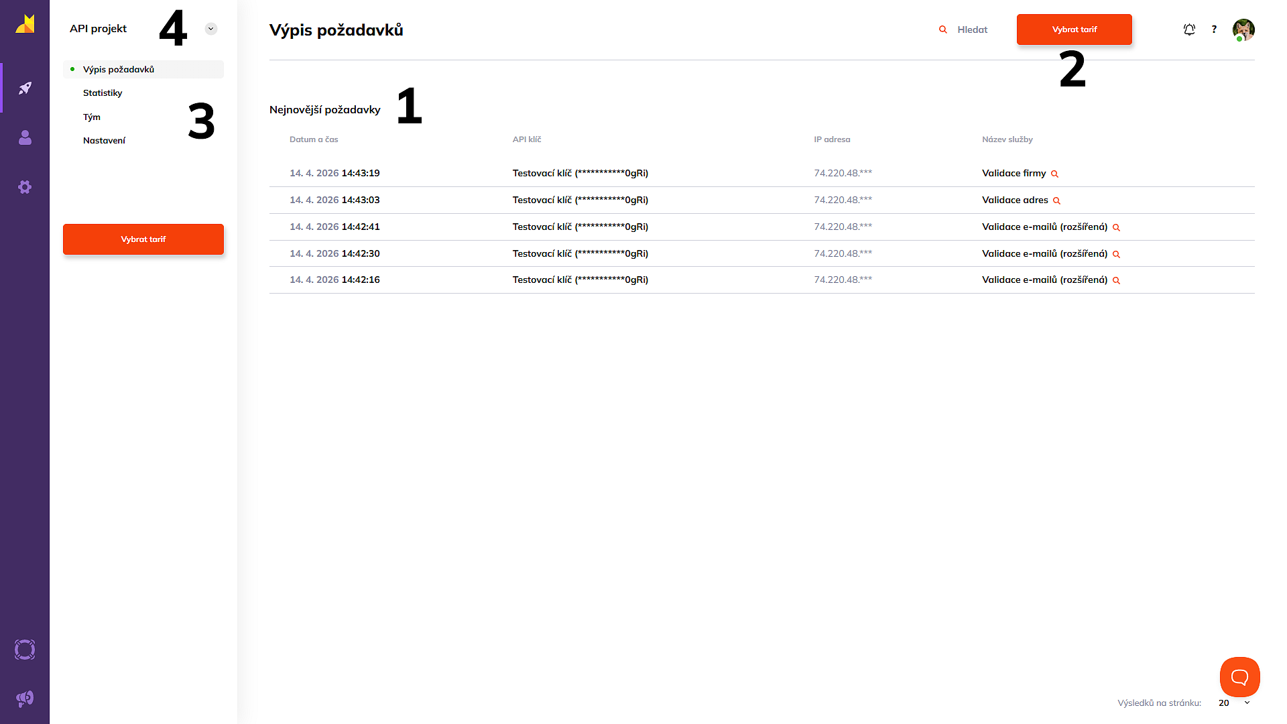Select the 14:43:19 request row
The height and width of the screenshot is (724, 1287).
pos(334,173)
